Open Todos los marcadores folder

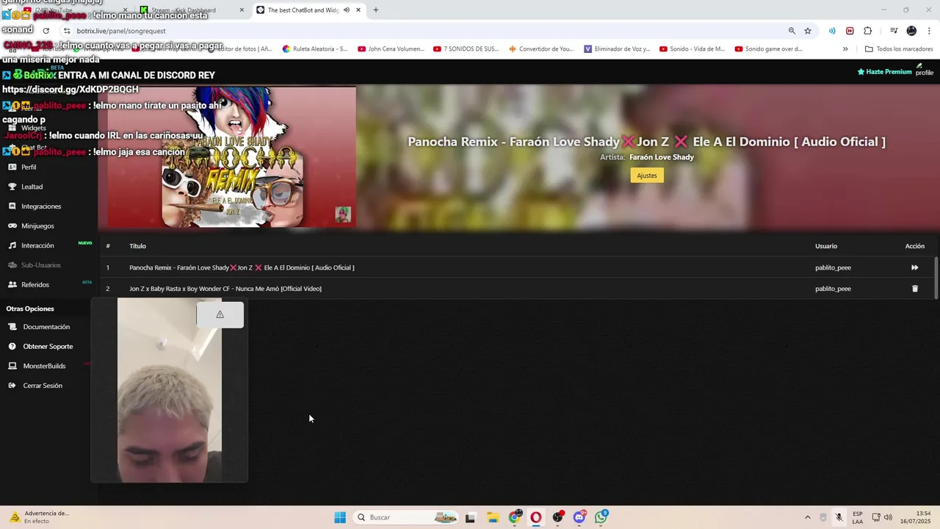(x=899, y=49)
